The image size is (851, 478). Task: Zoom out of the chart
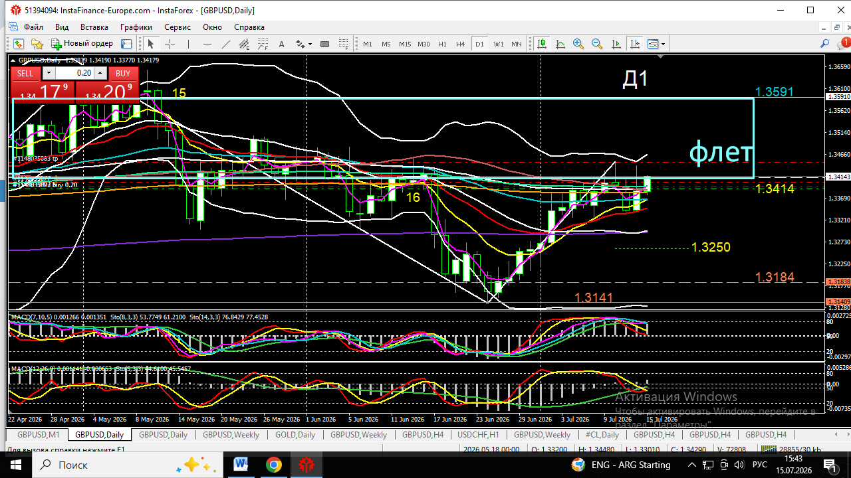pyautogui.click(x=597, y=44)
